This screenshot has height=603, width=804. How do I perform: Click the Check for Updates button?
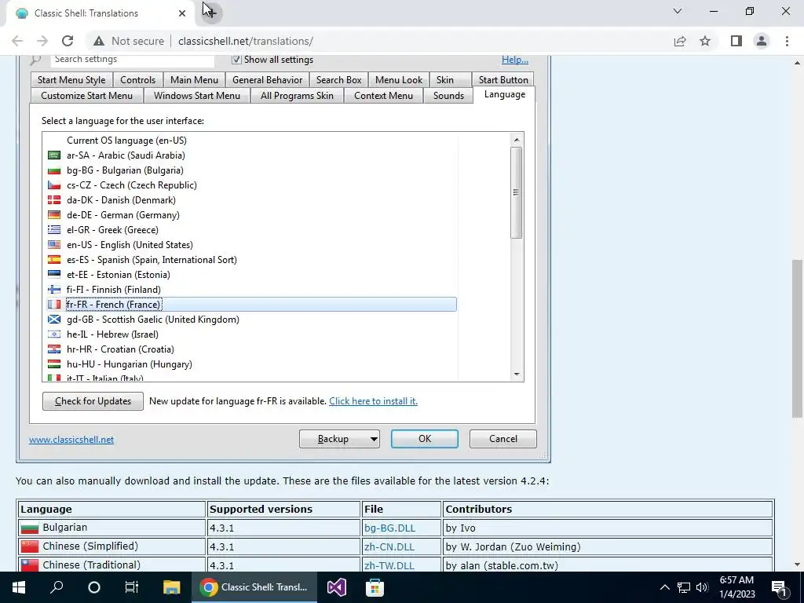coord(93,401)
